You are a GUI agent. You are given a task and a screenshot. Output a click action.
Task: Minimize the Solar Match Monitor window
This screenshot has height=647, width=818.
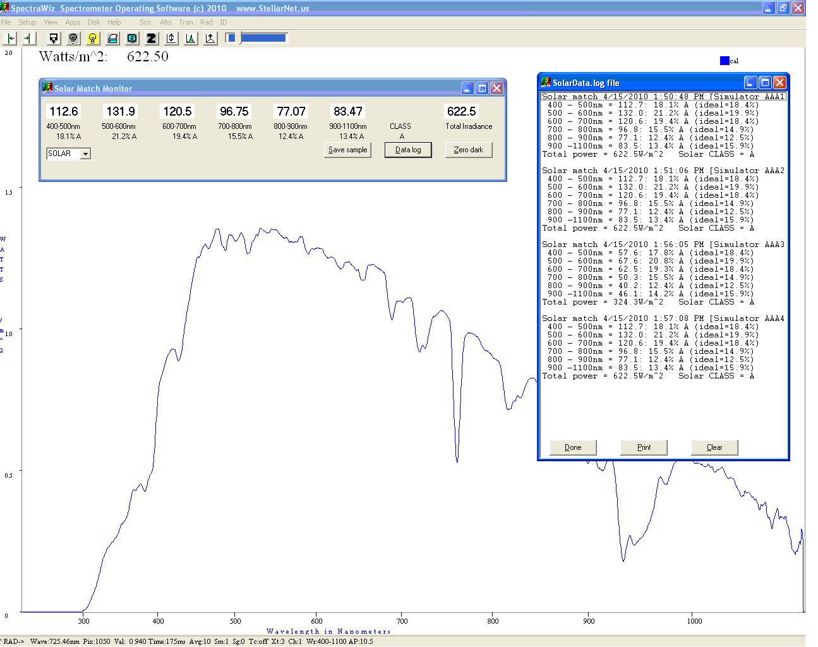tap(467, 88)
